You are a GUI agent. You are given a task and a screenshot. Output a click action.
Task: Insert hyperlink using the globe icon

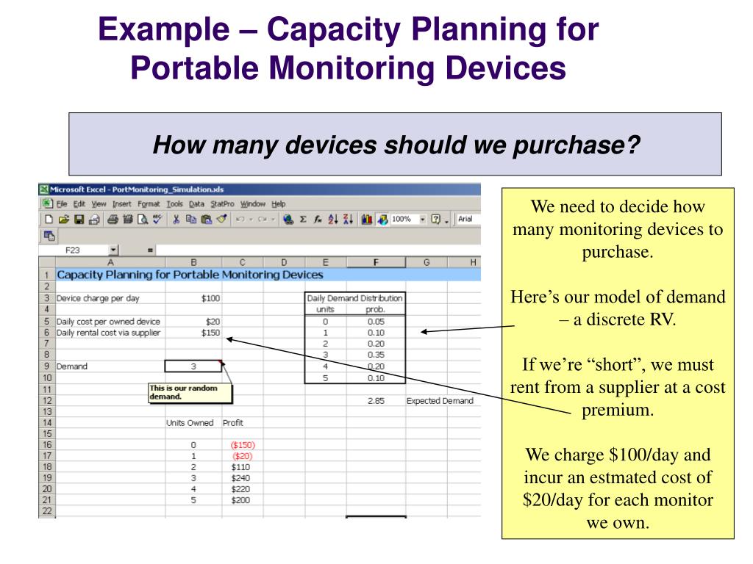coord(288,219)
